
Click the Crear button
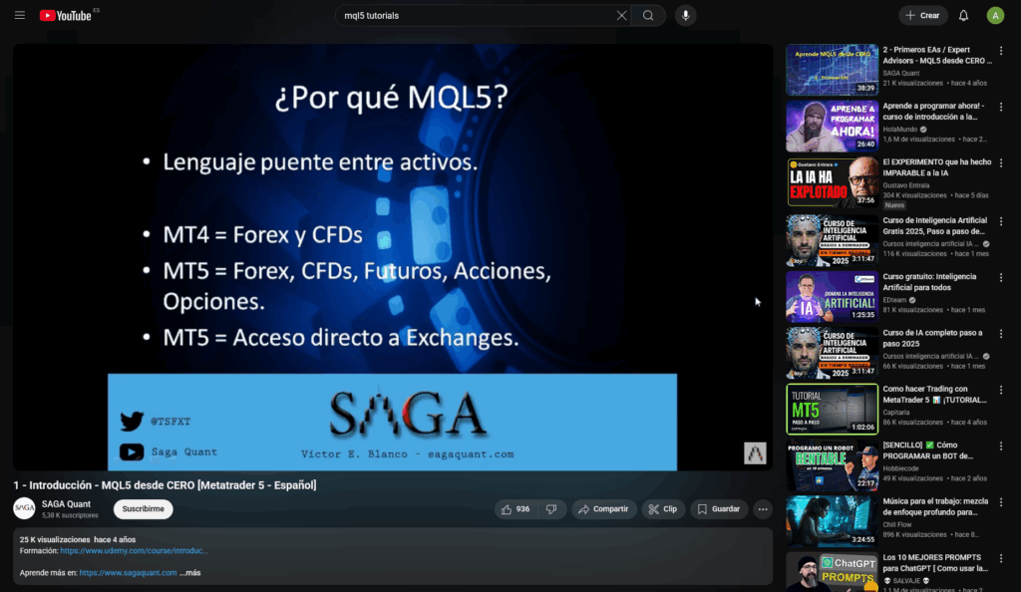click(922, 16)
